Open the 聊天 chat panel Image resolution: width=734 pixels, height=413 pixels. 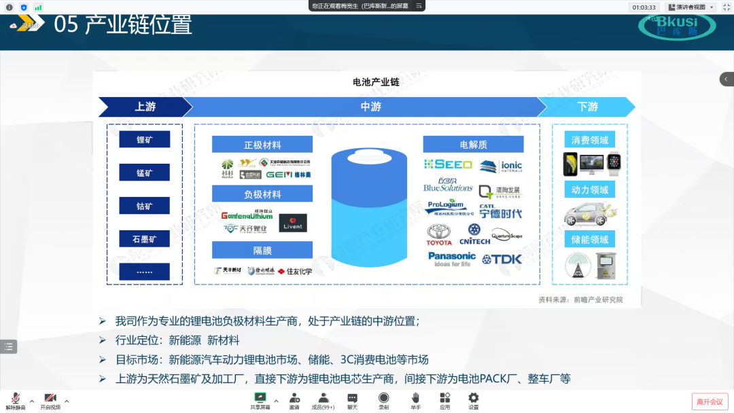[x=353, y=401]
